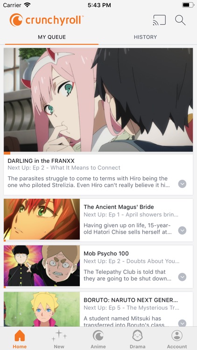Switch to the HISTORY tab

pyautogui.click(x=145, y=37)
